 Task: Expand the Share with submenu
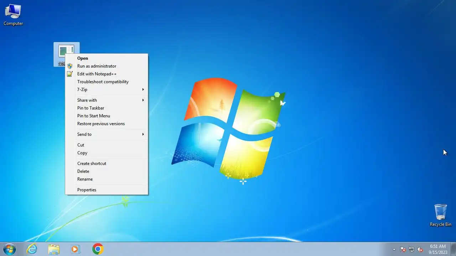pos(107,100)
